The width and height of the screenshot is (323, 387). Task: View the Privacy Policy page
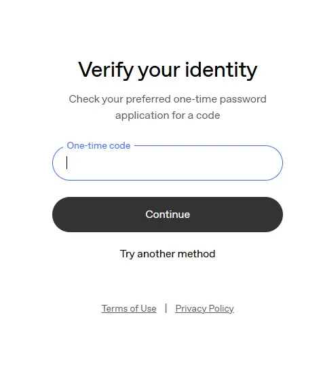tap(204, 308)
